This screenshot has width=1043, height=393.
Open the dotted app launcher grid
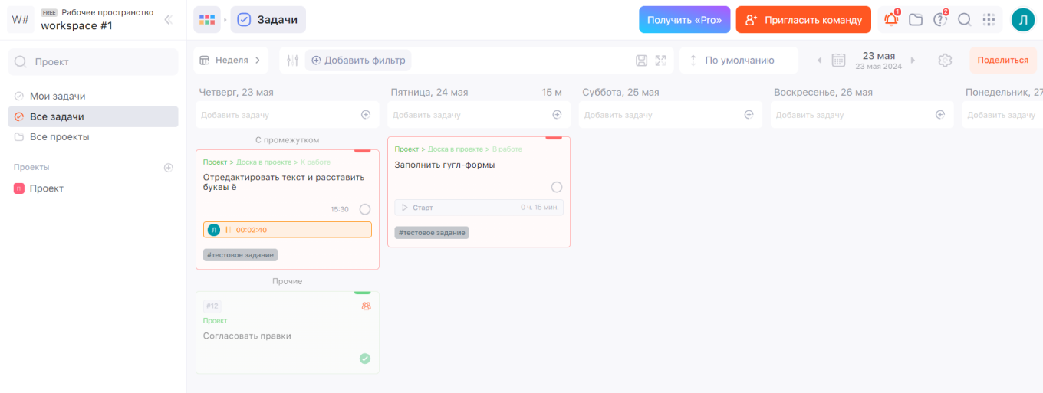point(989,20)
